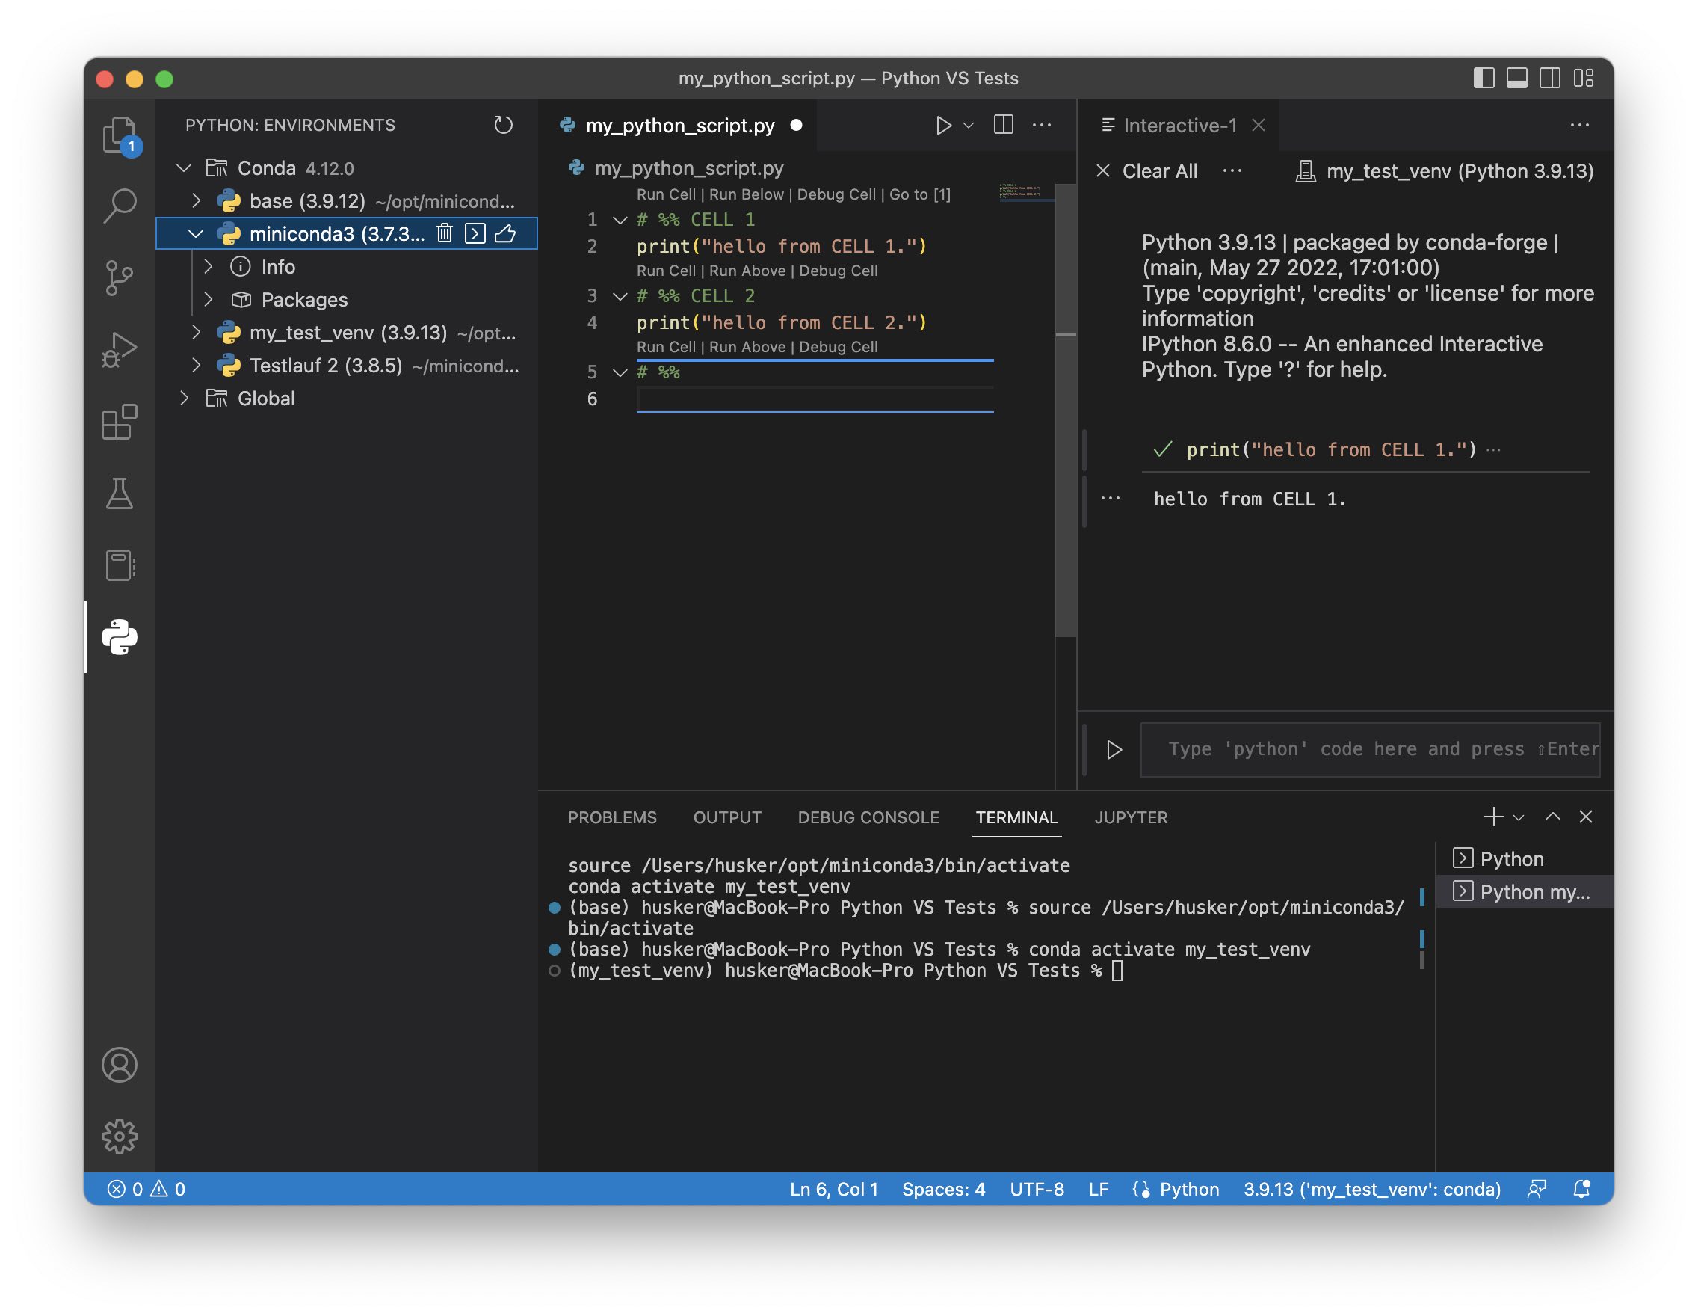Create a new terminal with plus icon

1492,817
